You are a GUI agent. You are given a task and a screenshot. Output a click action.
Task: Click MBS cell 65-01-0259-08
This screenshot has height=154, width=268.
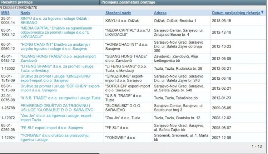pos(8,128)
